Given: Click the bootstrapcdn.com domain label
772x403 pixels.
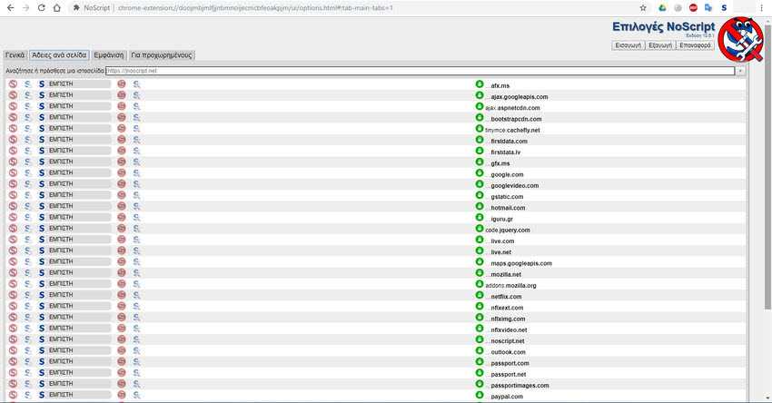Looking at the screenshot, I should pyautogui.click(x=516, y=119).
